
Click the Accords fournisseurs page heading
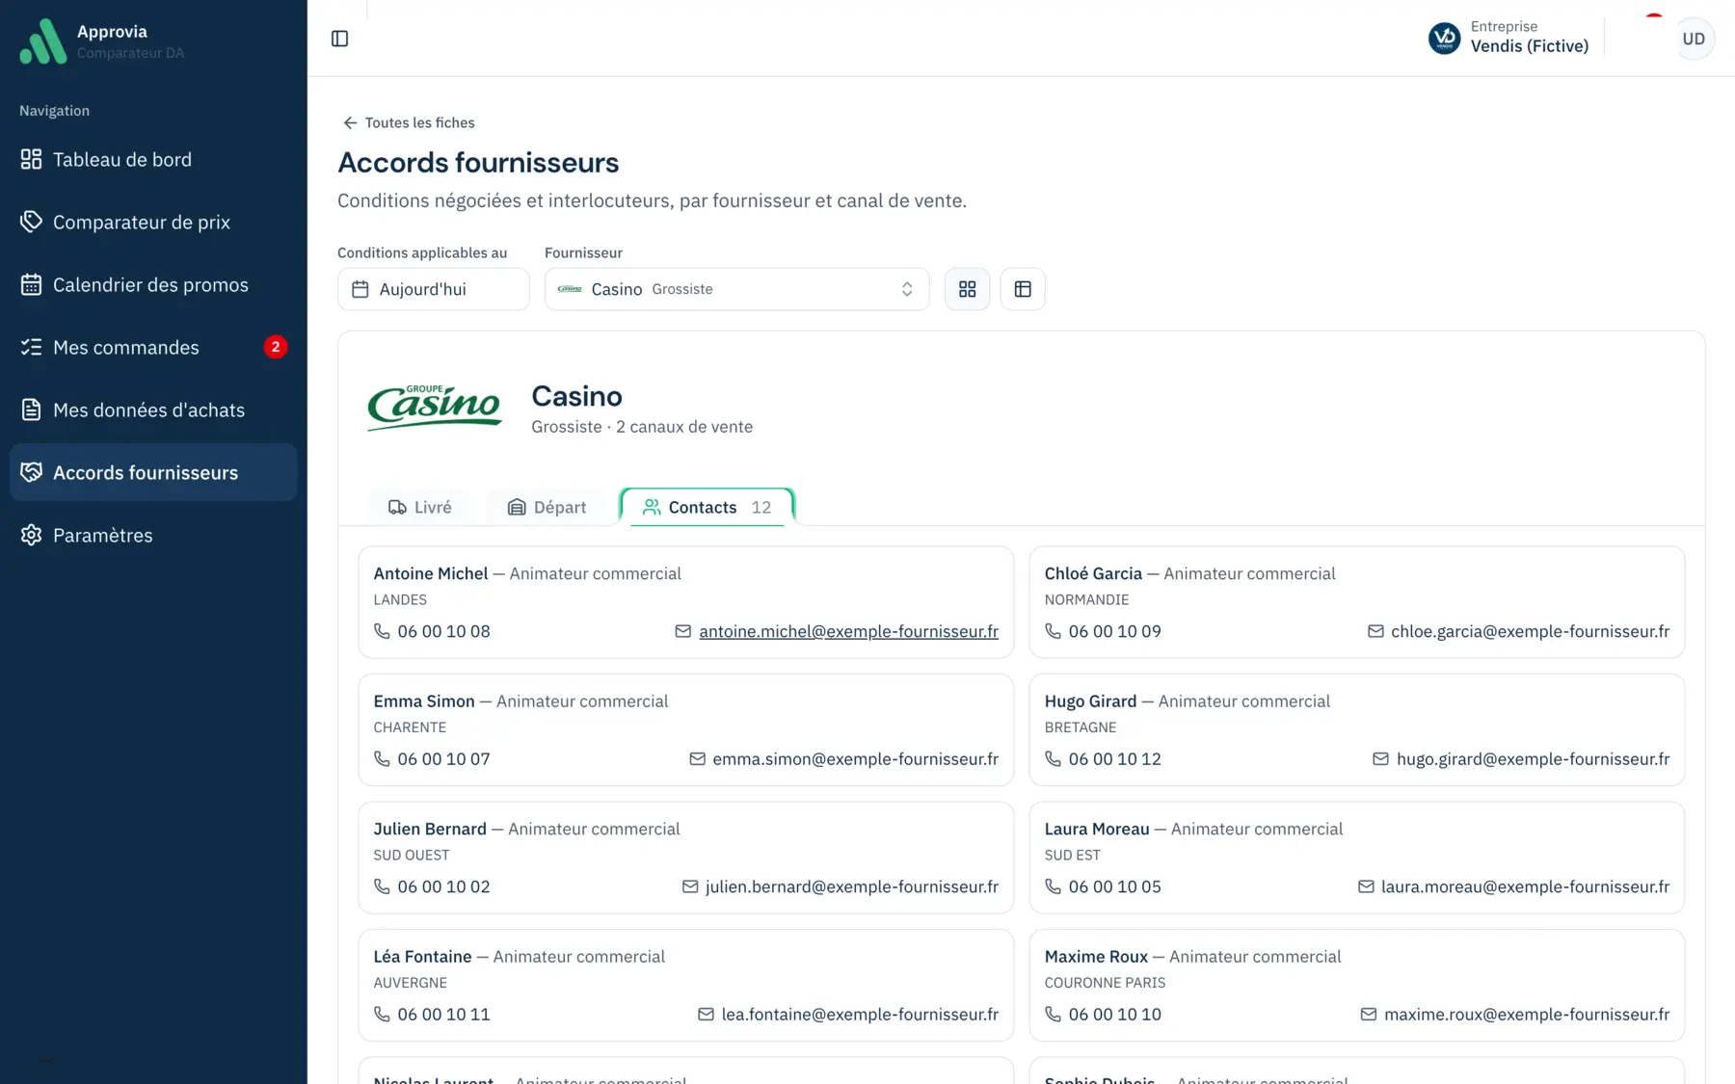click(478, 162)
